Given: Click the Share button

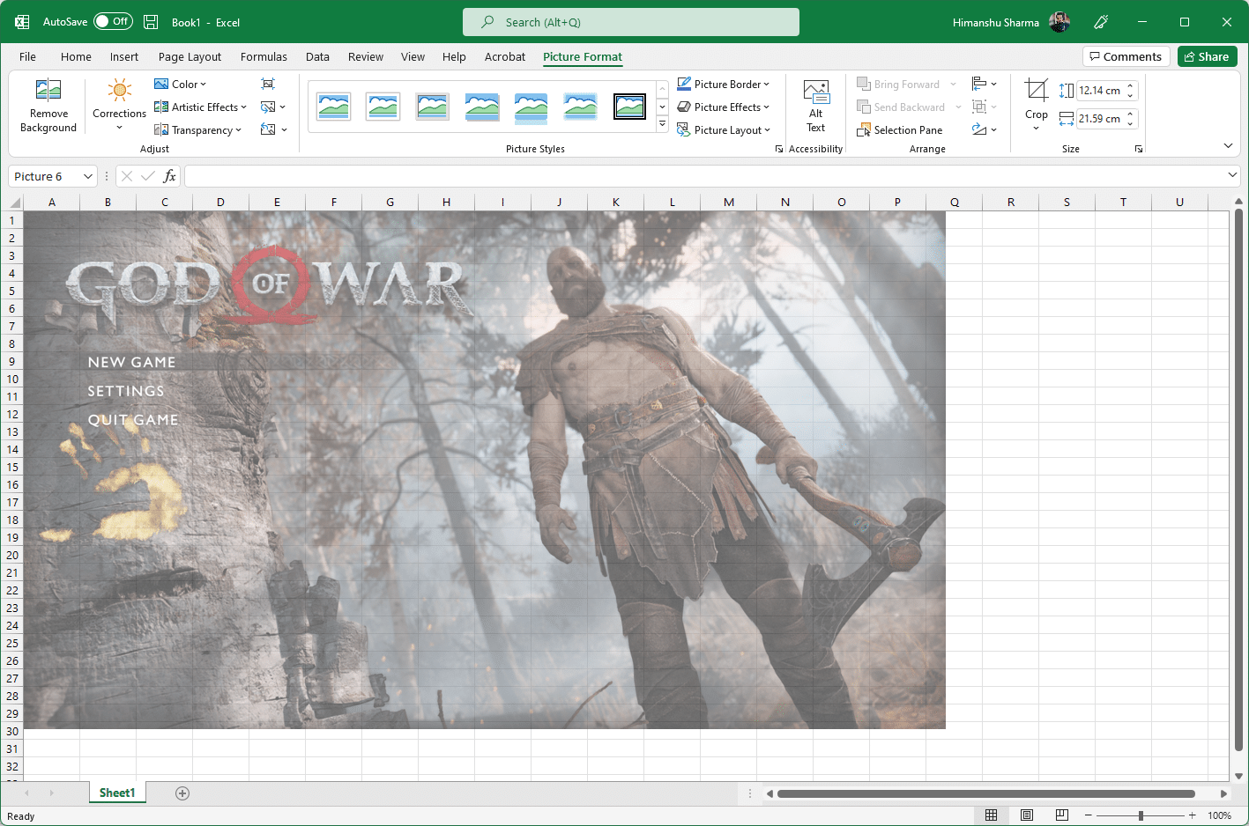Looking at the screenshot, I should click(x=1208, y=56).
